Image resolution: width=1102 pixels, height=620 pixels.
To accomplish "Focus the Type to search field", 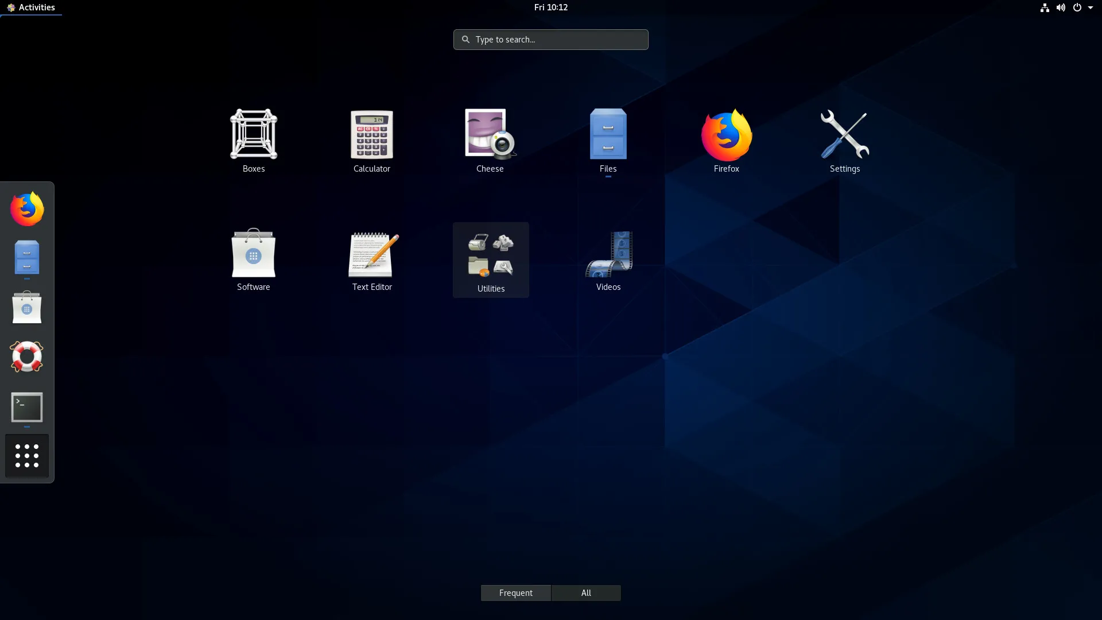I will click(551, 40).
